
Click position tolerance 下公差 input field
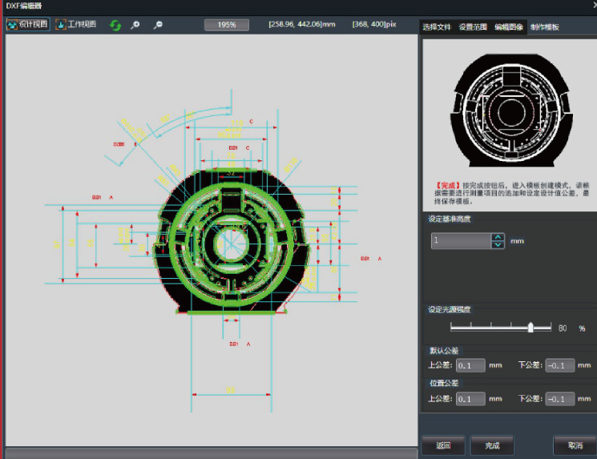pyautogui.click(x=559, y=399)
